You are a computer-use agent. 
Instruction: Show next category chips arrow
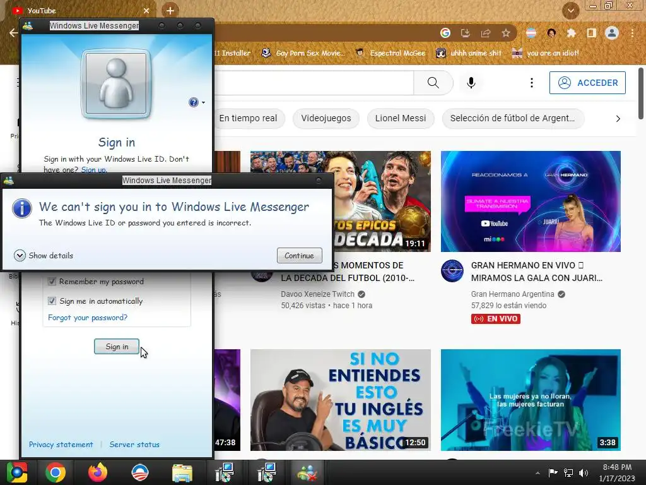[x=618, y=119]
